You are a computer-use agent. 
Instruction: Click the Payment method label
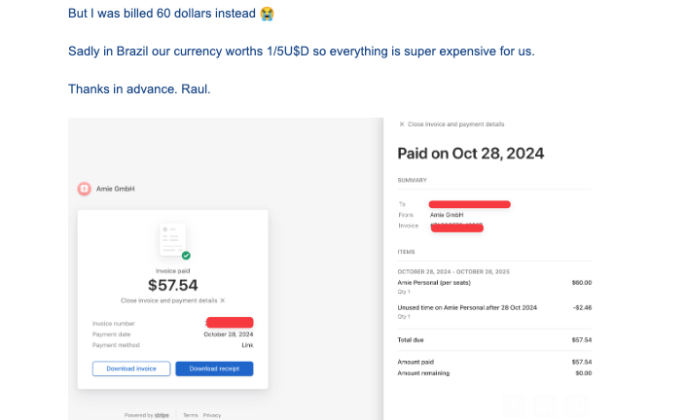coord(116,345)
